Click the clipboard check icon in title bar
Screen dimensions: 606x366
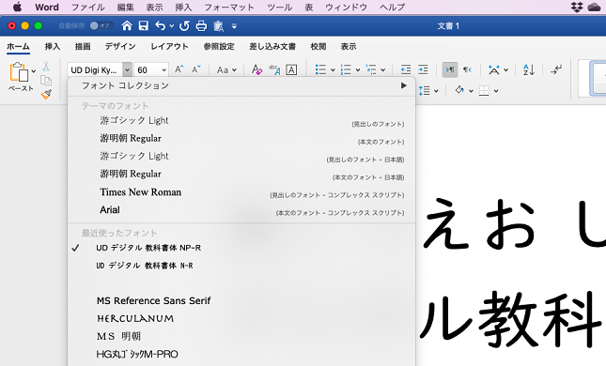218,26
